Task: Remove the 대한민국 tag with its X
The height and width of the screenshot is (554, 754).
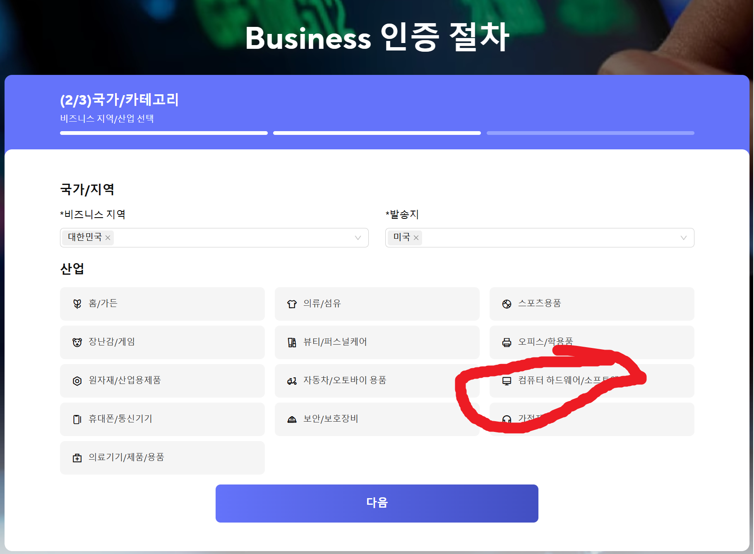Action: click(108, 238)
